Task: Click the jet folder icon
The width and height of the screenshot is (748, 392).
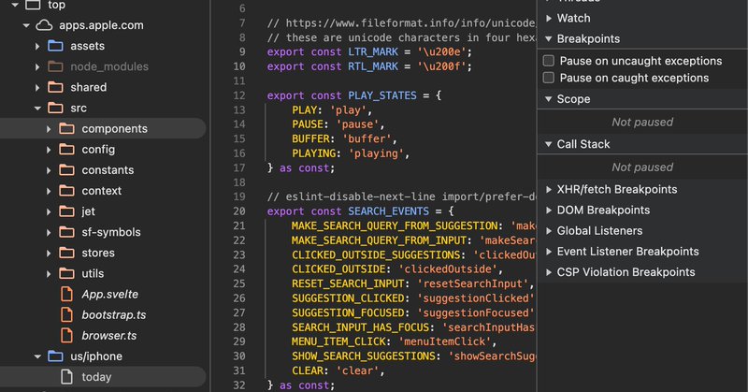Action: [x=66, y=211]
